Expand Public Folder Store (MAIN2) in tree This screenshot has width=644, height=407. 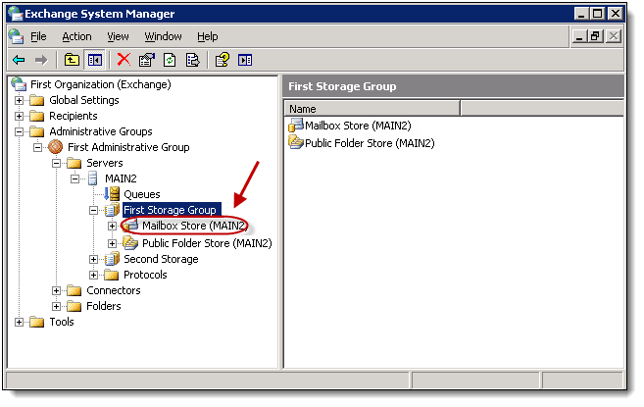coord(112,243)
